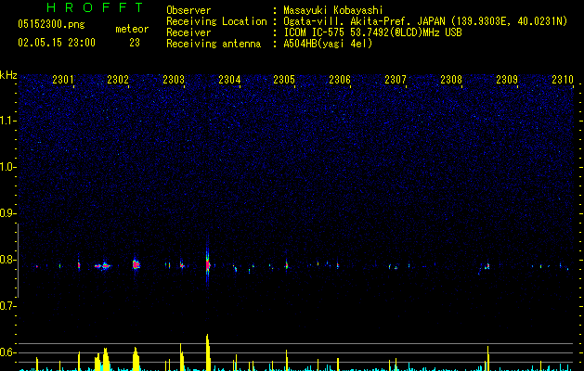Click the 2308 time marker
This screenshot has width=584, height=371.
(451, 80)
